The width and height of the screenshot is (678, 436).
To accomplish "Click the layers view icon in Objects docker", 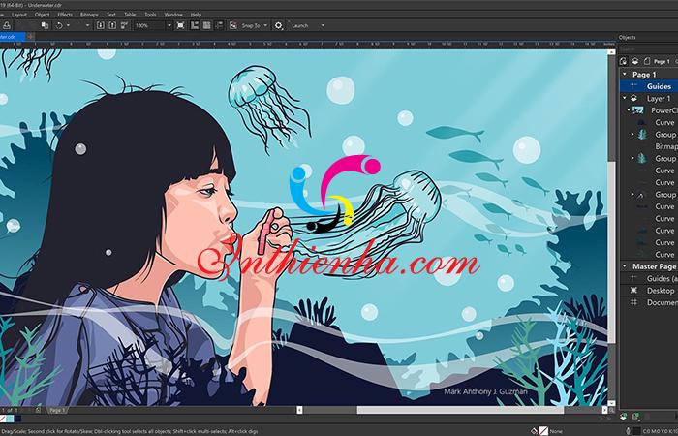I will (634, 61).
